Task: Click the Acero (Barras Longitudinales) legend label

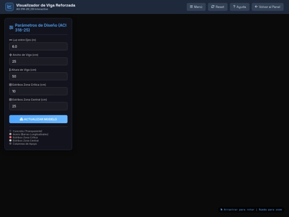Action: (31, 134)
